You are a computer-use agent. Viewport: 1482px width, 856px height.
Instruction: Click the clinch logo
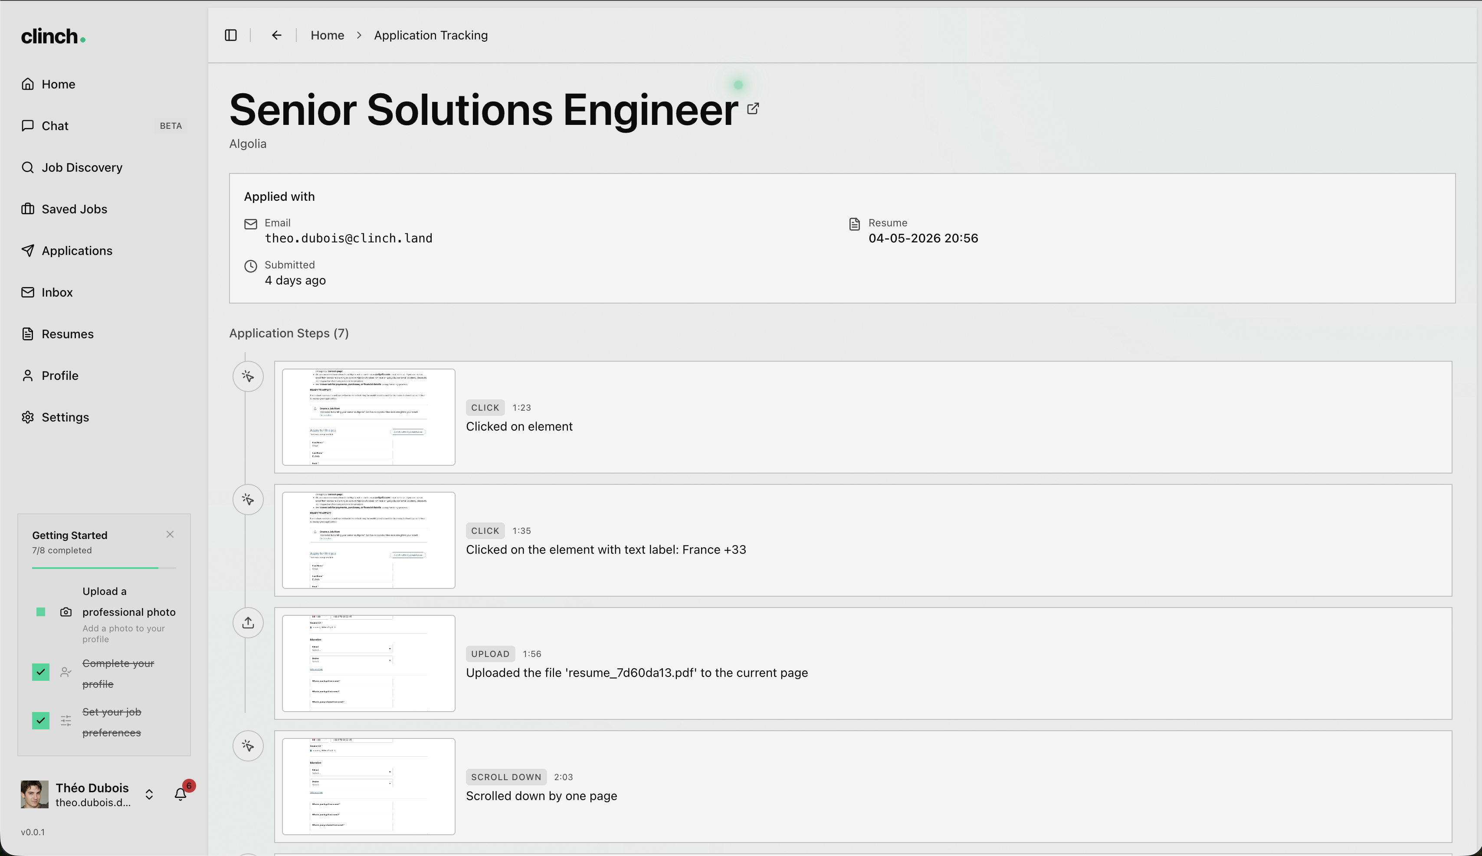53,36
